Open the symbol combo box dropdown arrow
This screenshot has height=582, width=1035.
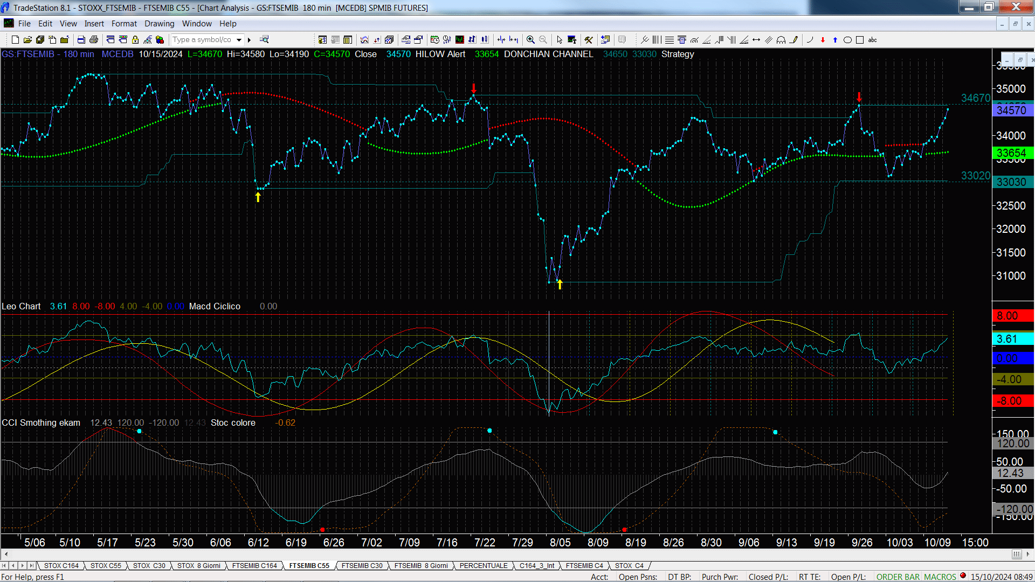pos(239,39)
